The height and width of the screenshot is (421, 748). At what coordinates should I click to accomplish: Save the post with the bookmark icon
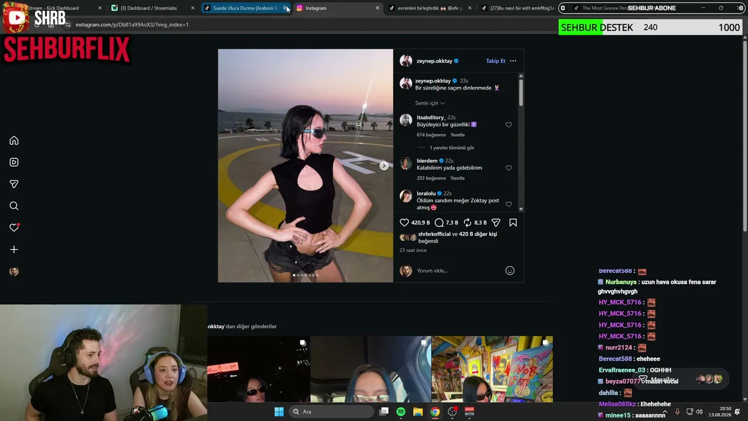click(x=513, y=223)
